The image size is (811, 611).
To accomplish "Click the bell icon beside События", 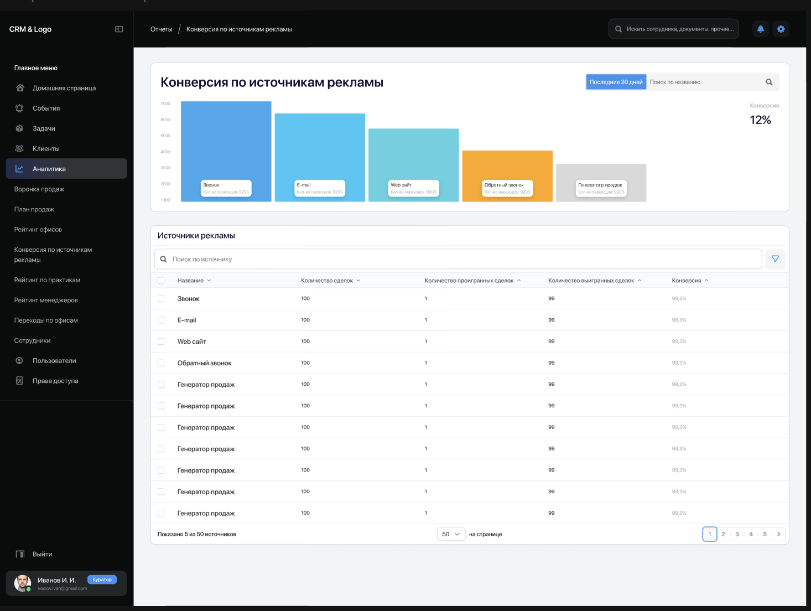I will coord(19,108).
